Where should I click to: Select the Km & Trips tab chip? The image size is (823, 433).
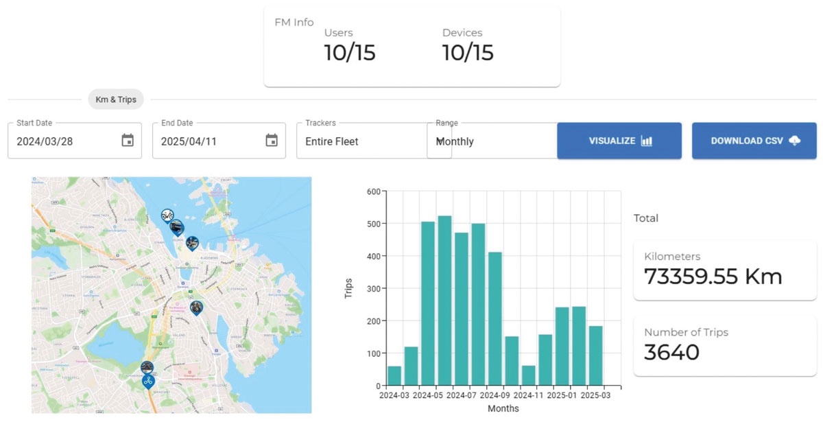pos(116,100)
